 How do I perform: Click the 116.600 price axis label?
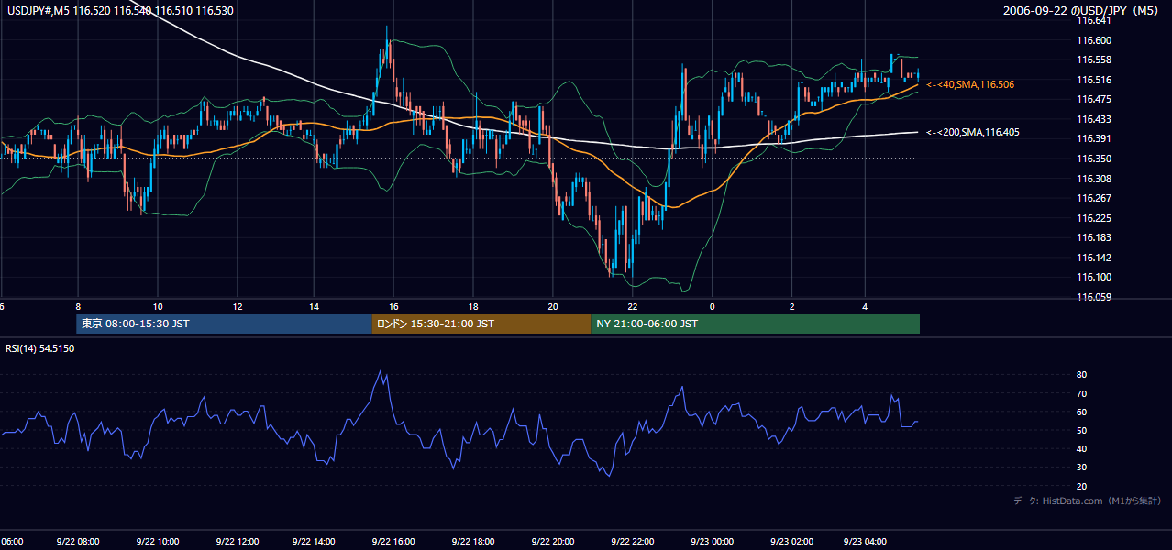click(1095, 40)
